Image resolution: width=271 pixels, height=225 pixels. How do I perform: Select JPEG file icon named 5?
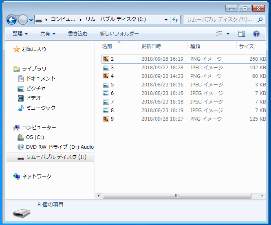(x=106, y=85)
